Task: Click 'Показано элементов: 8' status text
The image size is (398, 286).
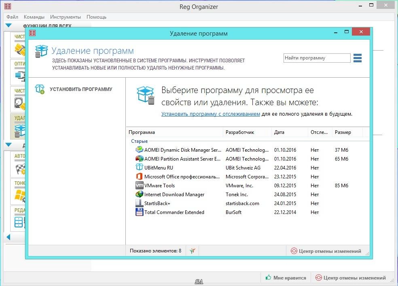Action: [155, 251]
